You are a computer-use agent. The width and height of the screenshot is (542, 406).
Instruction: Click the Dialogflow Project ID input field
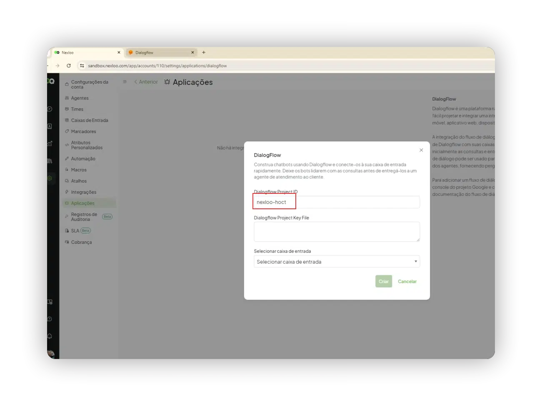coord(337,202)
